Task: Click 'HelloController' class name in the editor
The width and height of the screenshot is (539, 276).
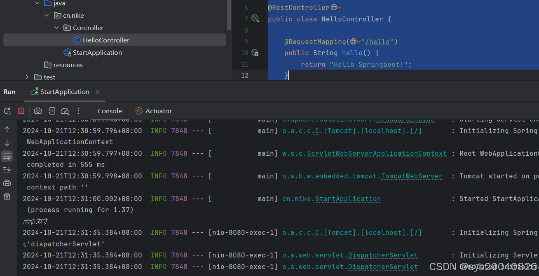Action: click(352, 19)
